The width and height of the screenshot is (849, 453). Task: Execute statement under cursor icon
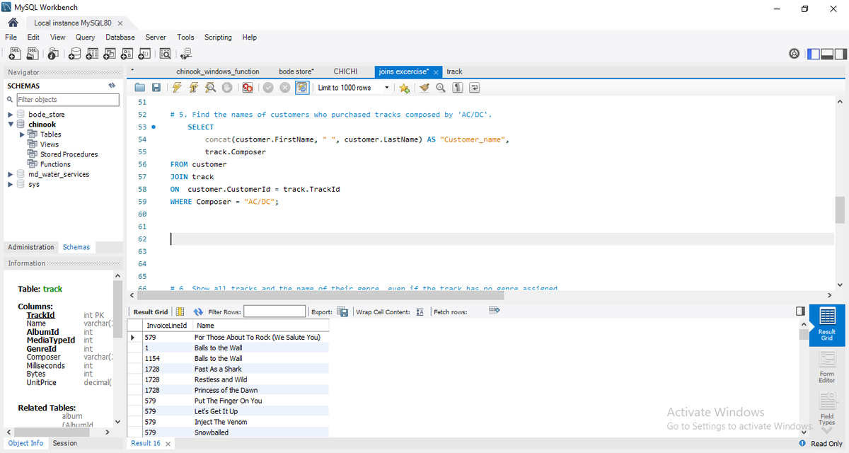tap(193, 88)
